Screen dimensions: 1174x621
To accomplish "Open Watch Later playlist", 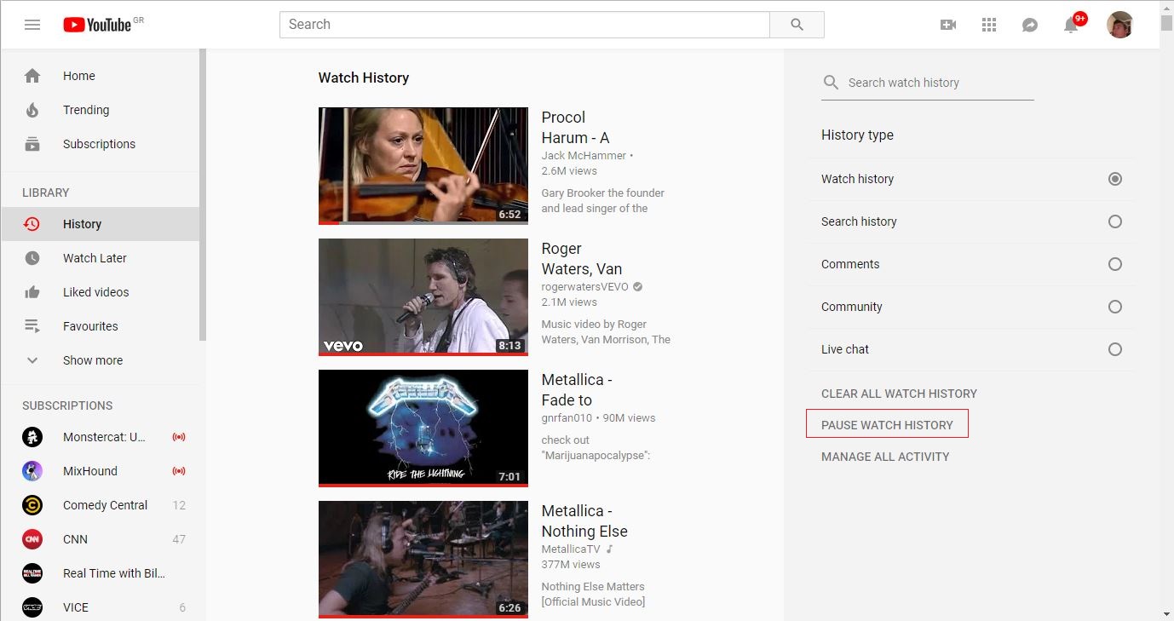I will click(x=100, y=258).
